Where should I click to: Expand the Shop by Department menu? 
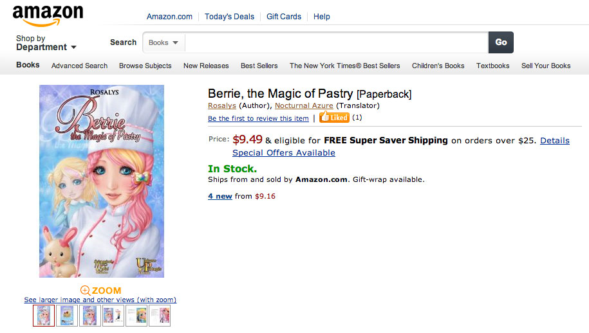point(46,43)
